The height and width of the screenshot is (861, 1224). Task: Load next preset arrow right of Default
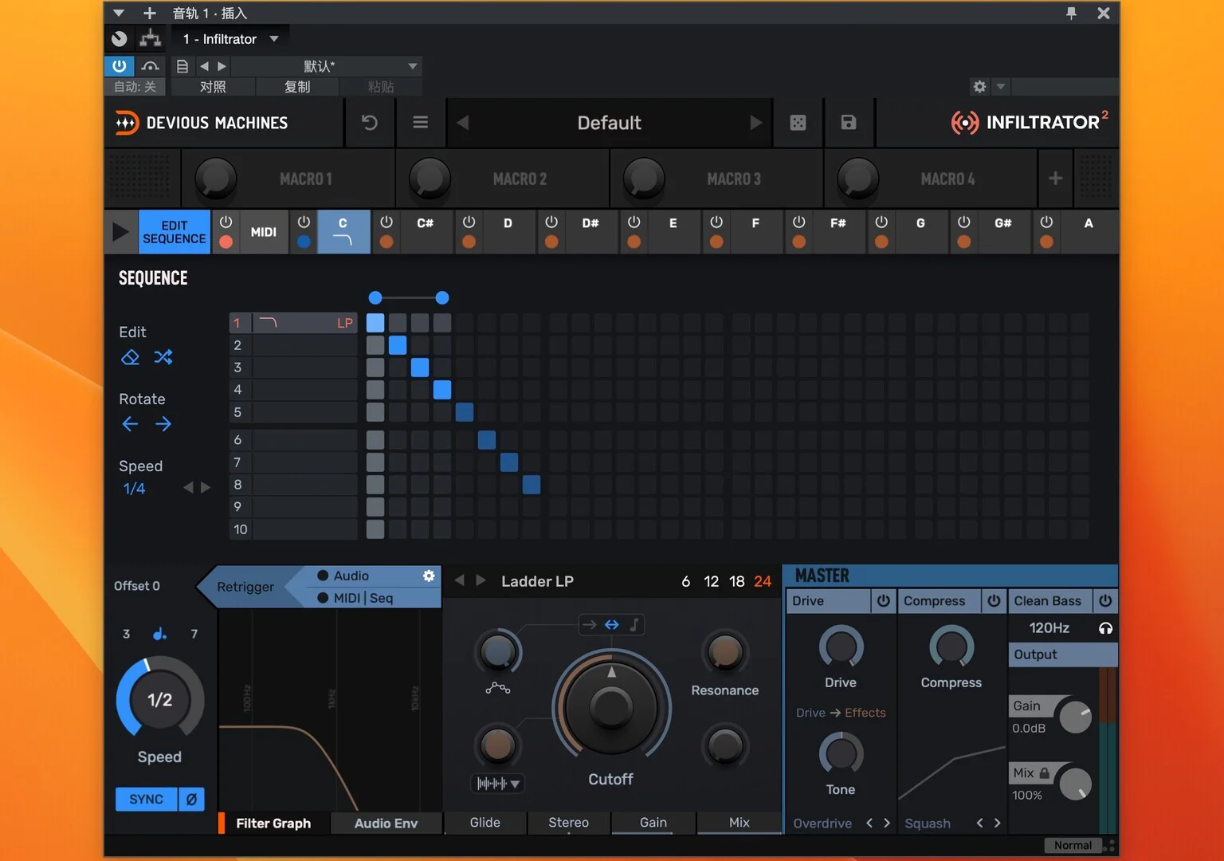click(x=756, y=122)
